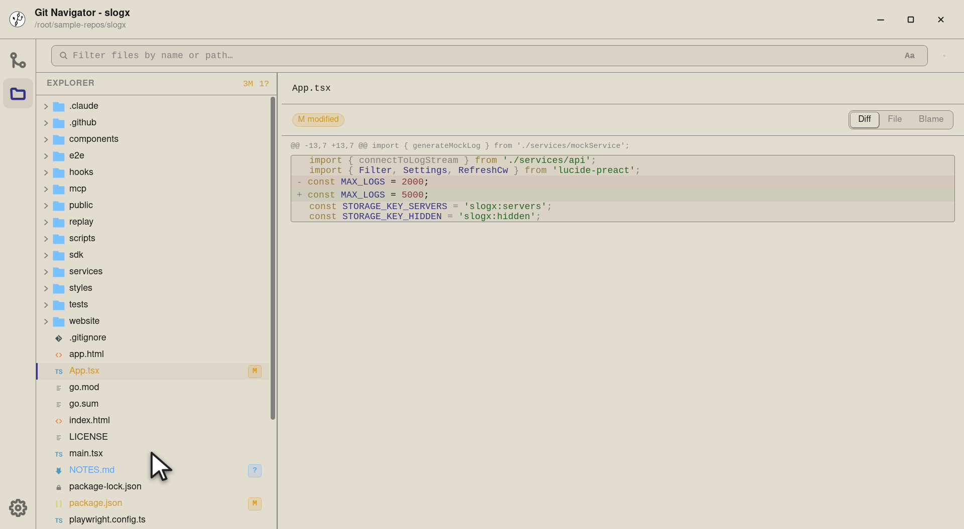Select the go.mod file name

coord(84,387)
